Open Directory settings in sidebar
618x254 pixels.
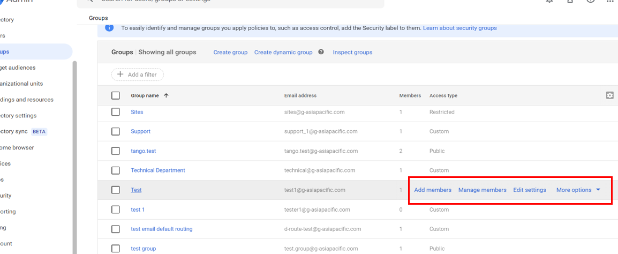pyautogui.click(x=18, y=116)
